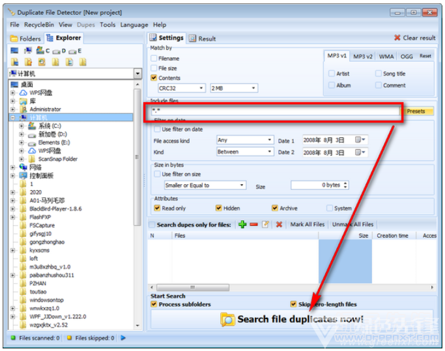Click the folder icon with star overlay

tap(28, 62)
